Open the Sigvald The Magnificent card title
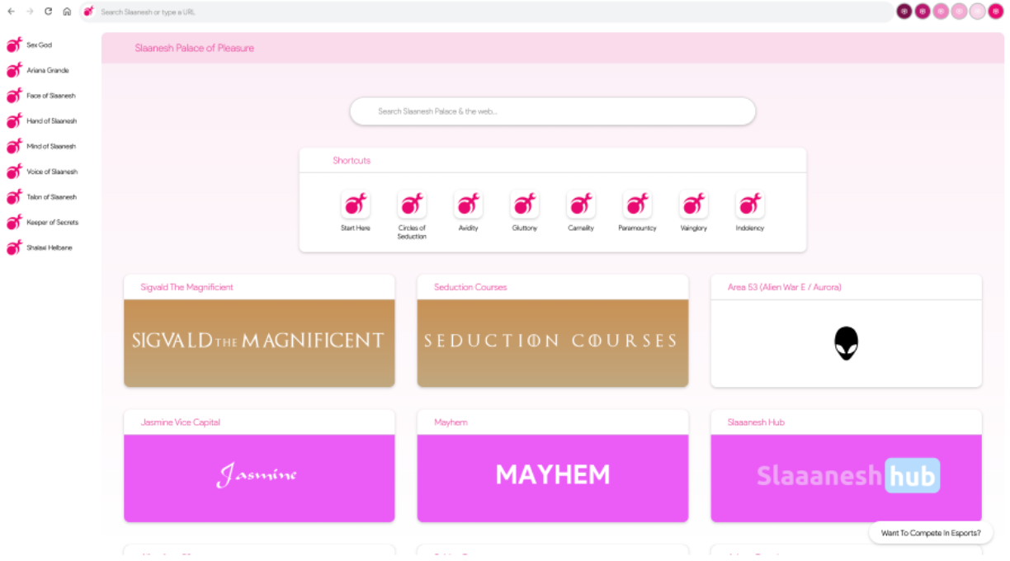The image size is (1010, 561). pyautogui.click(x=187, y=287)
